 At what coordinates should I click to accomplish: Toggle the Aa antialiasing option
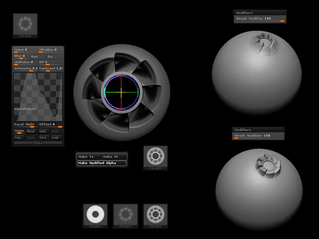point(54,57)
